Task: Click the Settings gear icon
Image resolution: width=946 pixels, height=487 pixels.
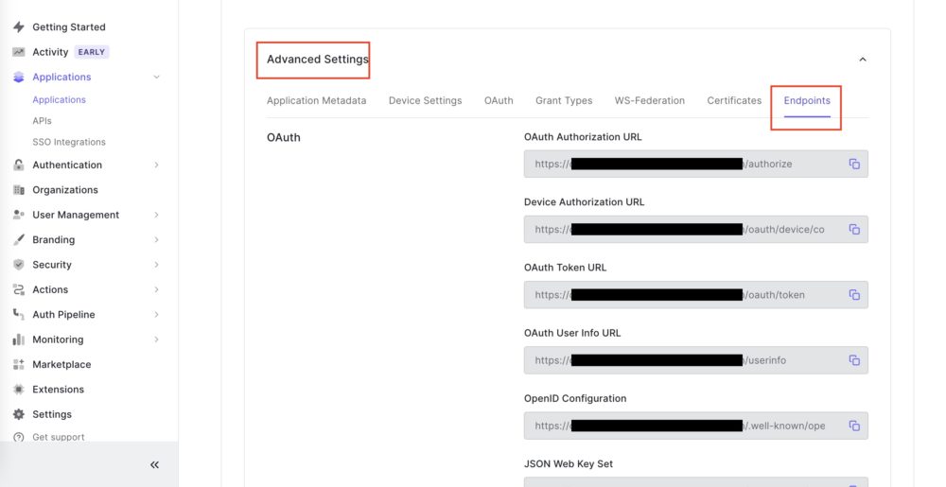Action: coord(19,415)
